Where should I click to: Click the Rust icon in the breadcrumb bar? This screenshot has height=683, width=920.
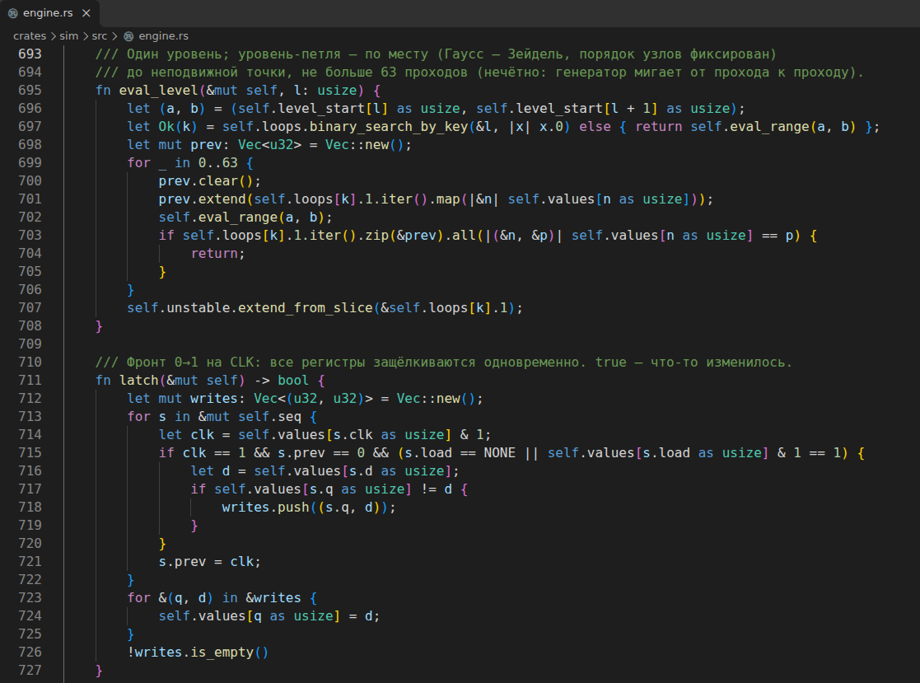coord(128,36)
